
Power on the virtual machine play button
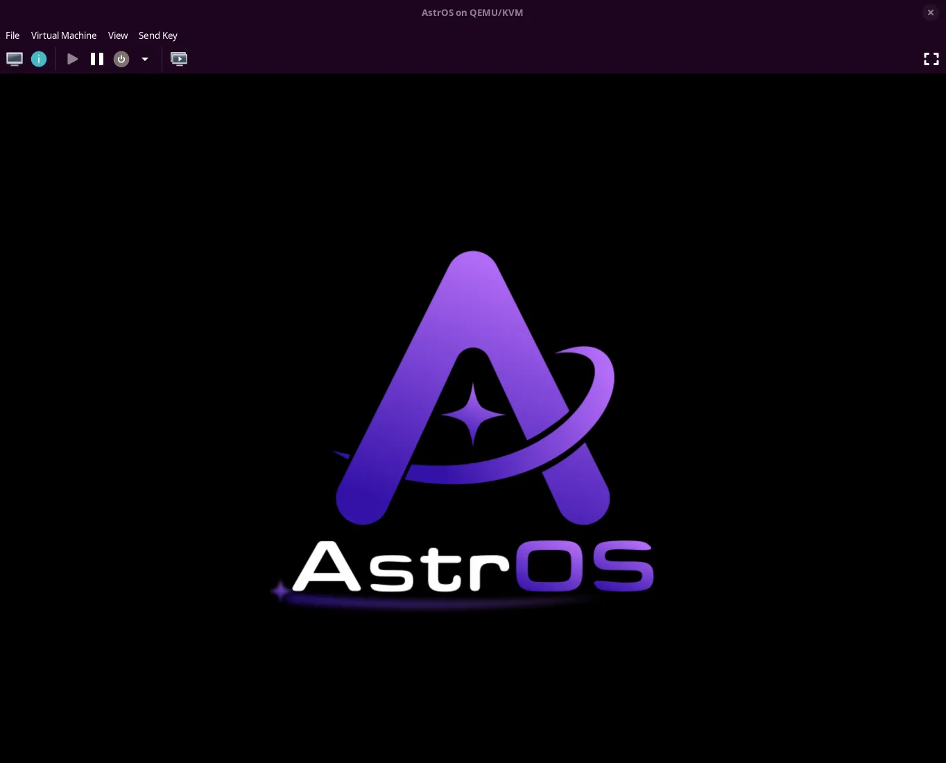coord(72,59)
